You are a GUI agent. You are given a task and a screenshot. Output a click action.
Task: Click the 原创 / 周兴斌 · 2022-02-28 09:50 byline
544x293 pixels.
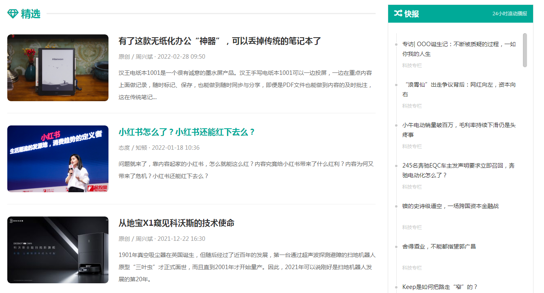click(162, 57)
